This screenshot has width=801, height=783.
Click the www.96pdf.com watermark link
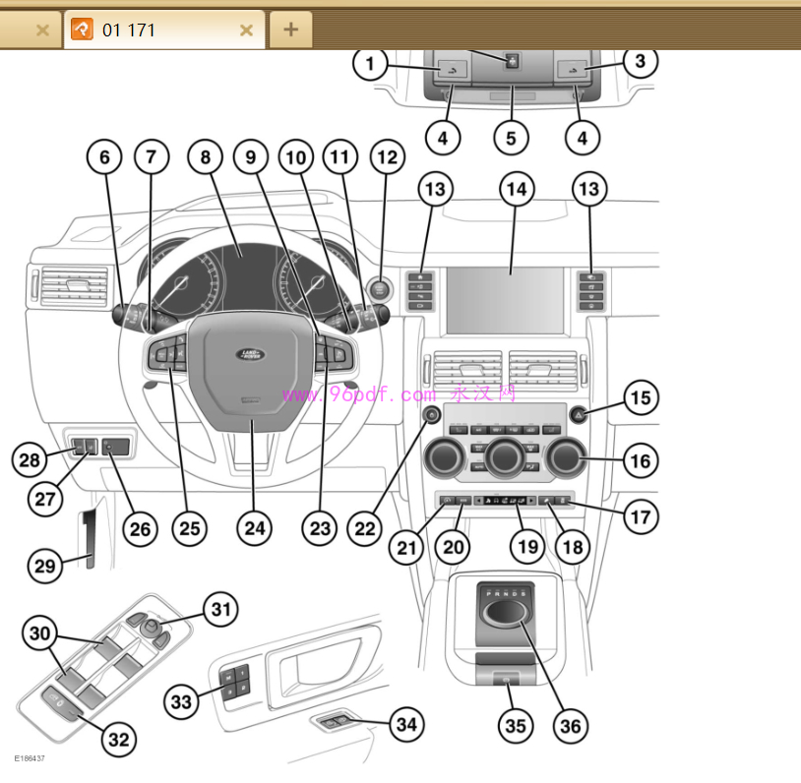(x=359, y=395)
